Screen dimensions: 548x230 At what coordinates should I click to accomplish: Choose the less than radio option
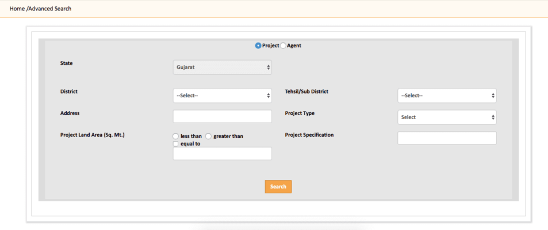(176, 136)
